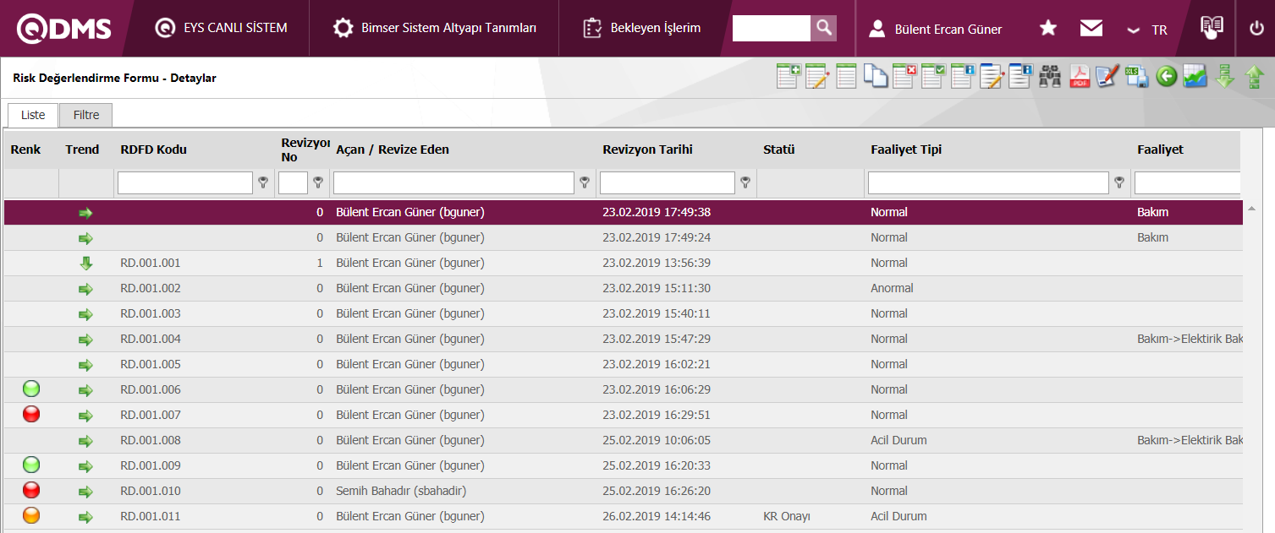Viewport: 1275px width, 533px height.
Task: Click the copy record icon
Action: pyautogui.click(x=876, y=77)
